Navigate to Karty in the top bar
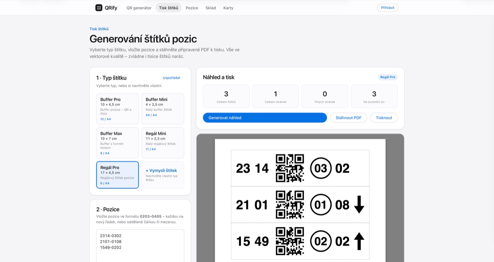 [x=228, y=8]
